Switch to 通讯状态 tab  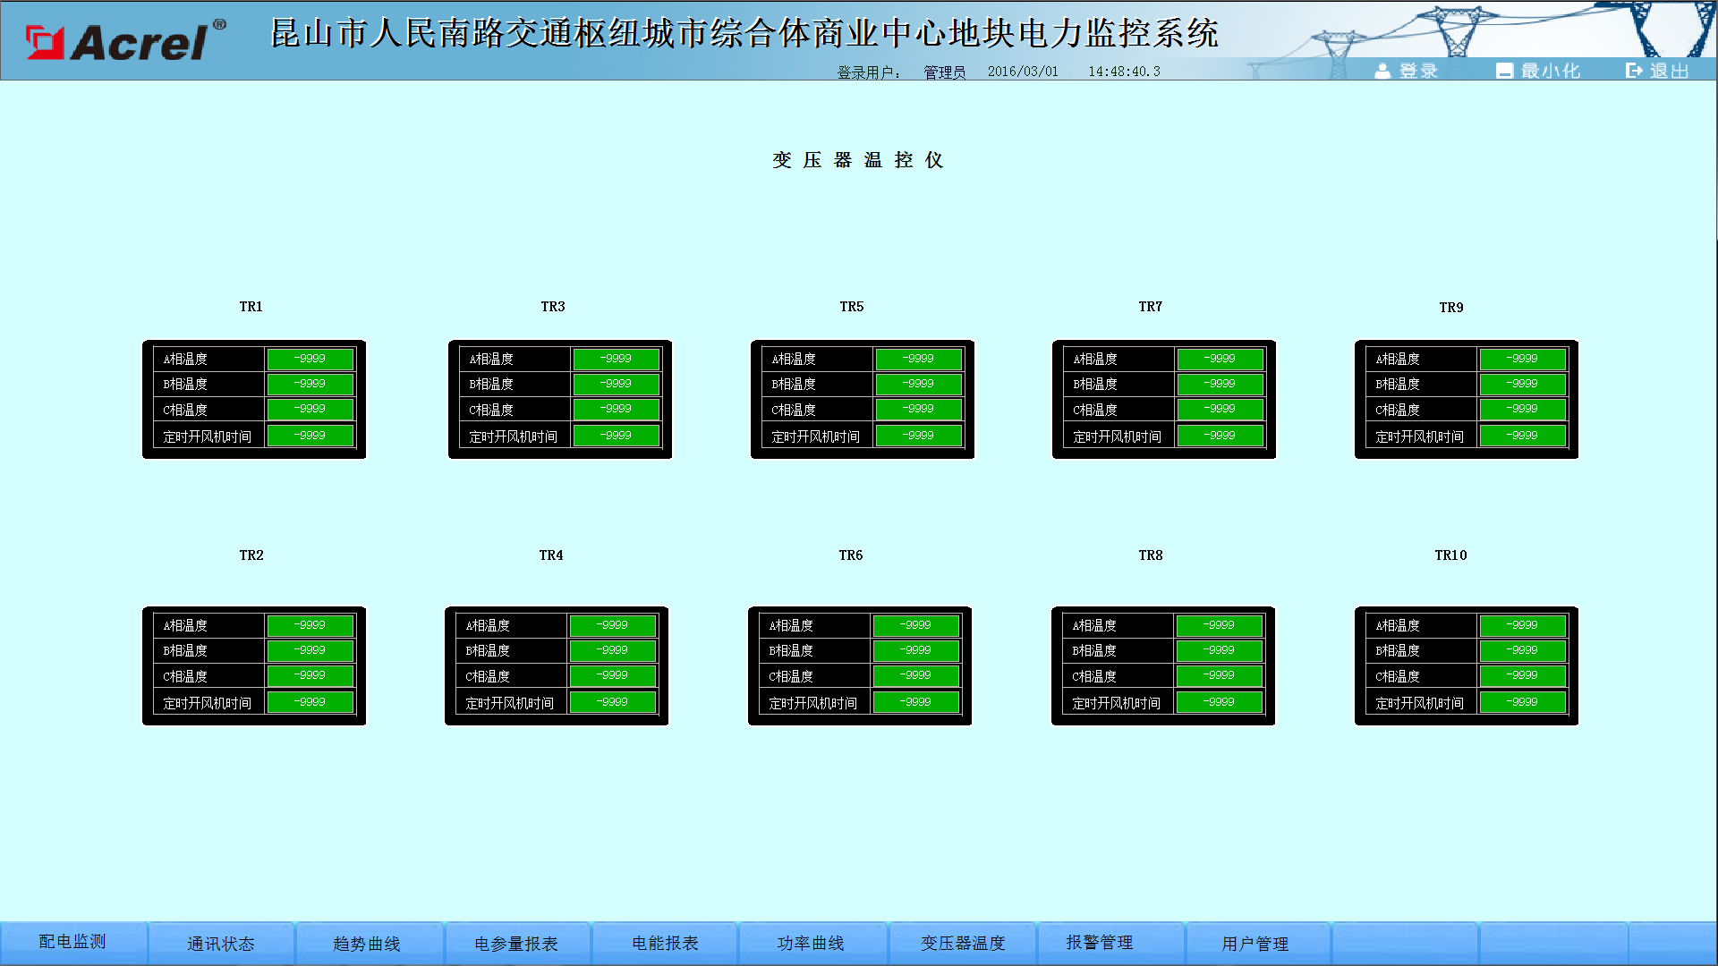coord(220,944)
